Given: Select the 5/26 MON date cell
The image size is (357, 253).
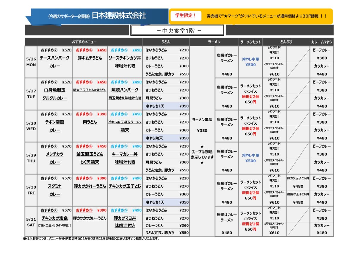Looking at the screenshot, I should click(31, 62).
